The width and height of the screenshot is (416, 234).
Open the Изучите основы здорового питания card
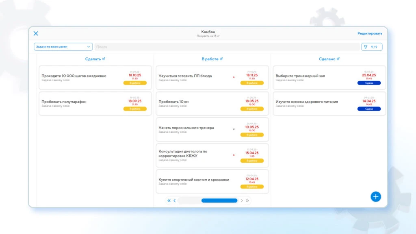point(329,104)
